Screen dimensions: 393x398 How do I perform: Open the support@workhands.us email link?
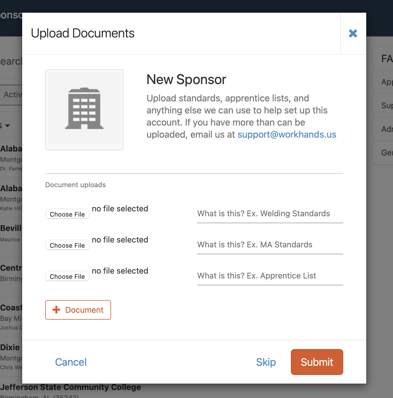coord(287,134)
